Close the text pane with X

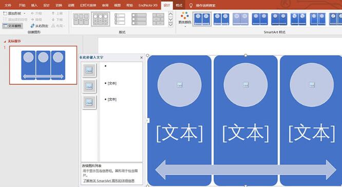coord(141,58)
